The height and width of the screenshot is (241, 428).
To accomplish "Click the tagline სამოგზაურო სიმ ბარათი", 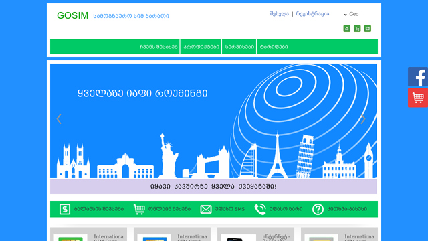I will 131,16.
